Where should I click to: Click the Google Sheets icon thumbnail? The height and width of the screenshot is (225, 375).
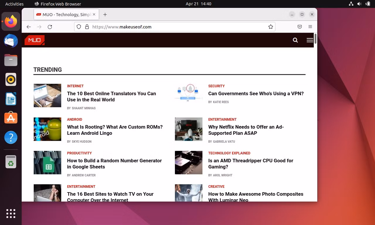[x=47, y=163]
